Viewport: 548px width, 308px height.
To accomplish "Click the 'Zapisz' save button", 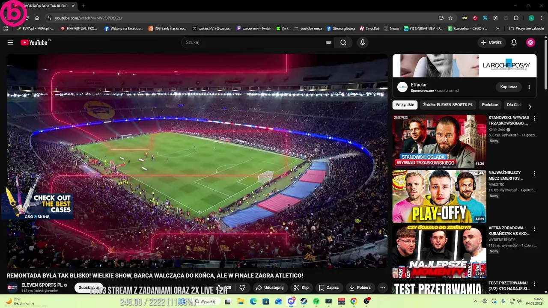I will click(x=329, y=287).
